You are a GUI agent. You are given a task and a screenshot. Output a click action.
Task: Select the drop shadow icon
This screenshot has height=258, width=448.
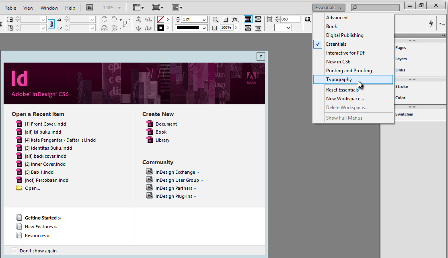click(x=225, y=19)
